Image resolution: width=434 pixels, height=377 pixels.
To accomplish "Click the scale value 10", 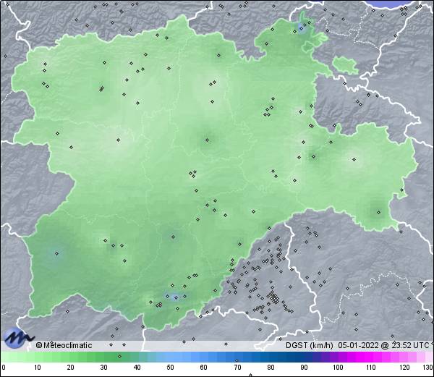I will pyautogui.click(x=38, y=368).
